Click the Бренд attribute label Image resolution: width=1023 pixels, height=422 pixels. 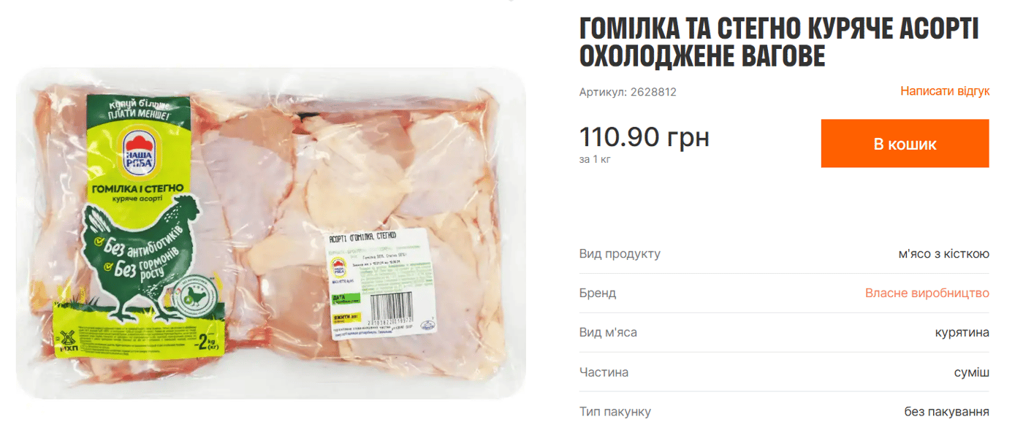click(598, 293)
